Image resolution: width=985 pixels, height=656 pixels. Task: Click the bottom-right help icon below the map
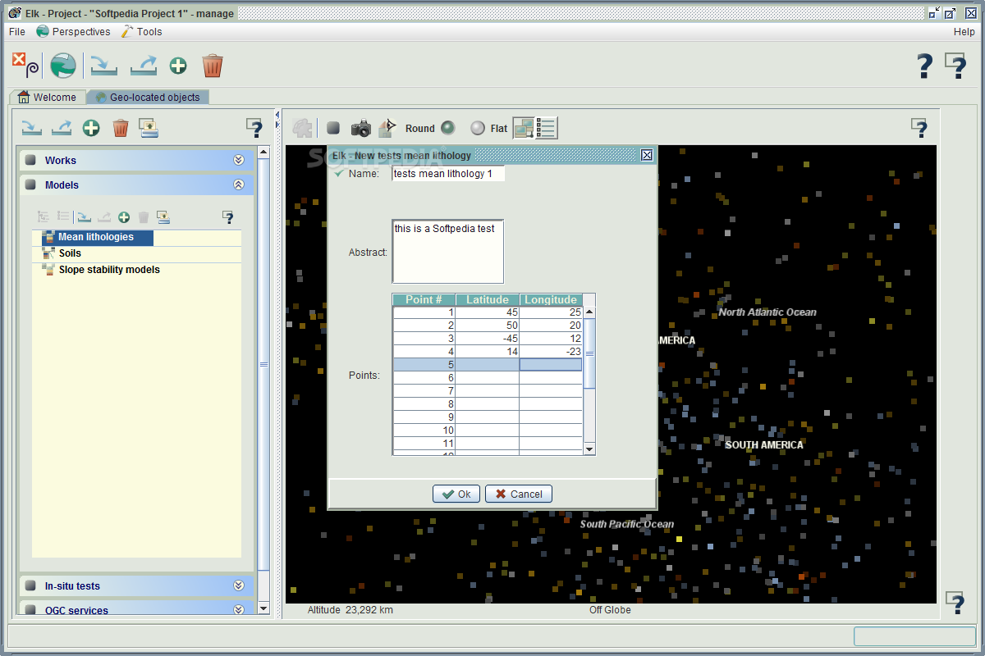click(955, 603)
